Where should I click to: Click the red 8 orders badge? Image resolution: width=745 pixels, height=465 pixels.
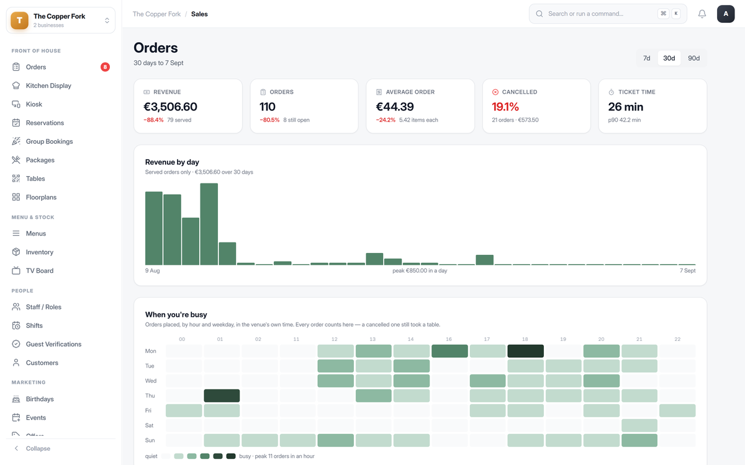click(105, 67)
